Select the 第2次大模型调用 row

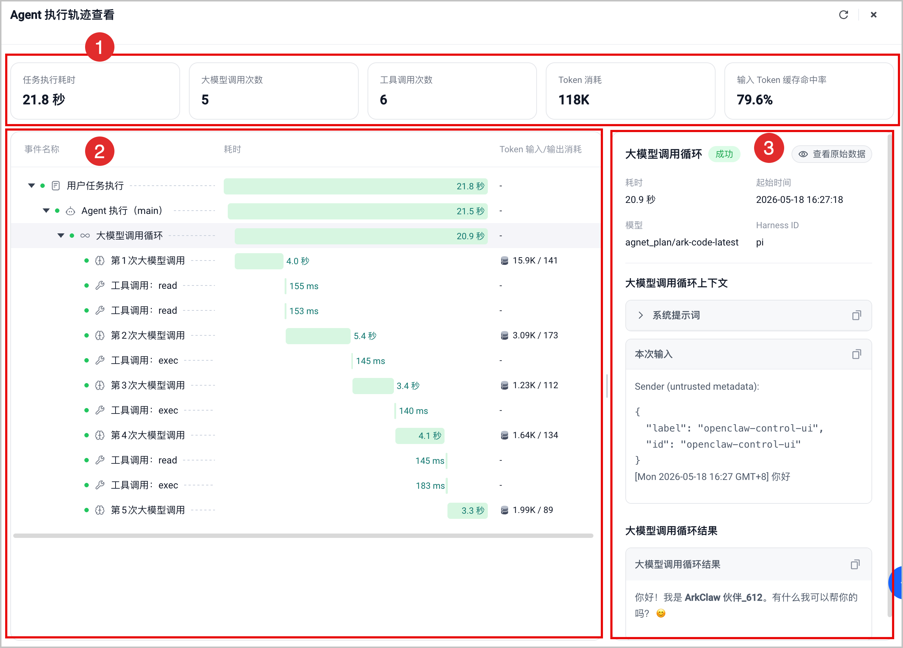306,335
